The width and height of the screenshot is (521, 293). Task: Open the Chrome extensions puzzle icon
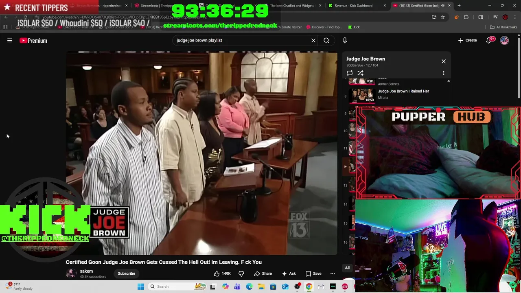(x=466, y=17)
